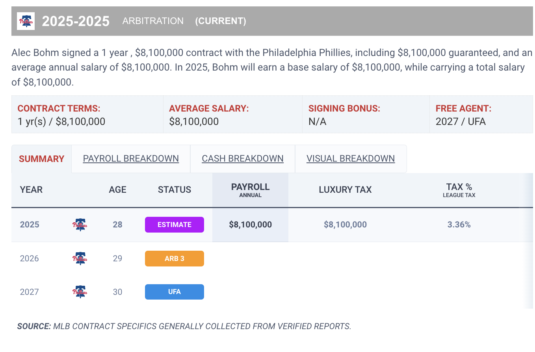Select the Summary tab
Viewport: 535px width, 352px height.
[x=41, y=159]
